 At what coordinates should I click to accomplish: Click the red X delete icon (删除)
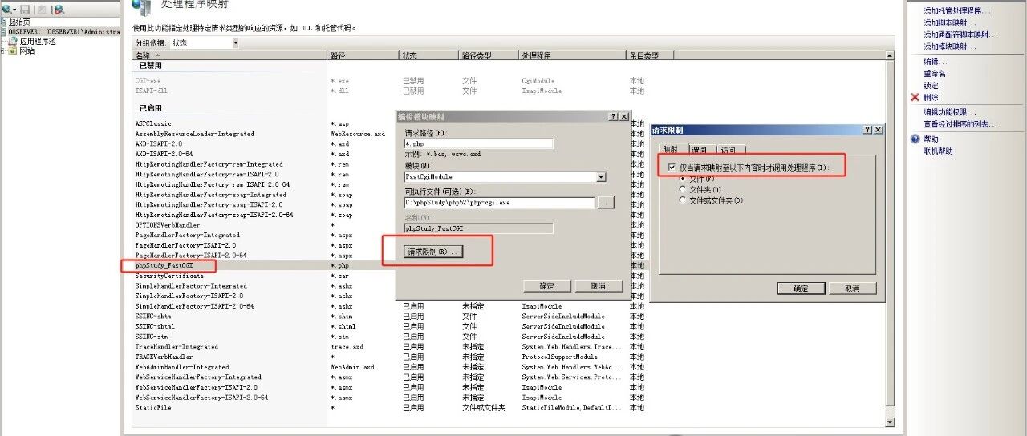coord(915,97)
